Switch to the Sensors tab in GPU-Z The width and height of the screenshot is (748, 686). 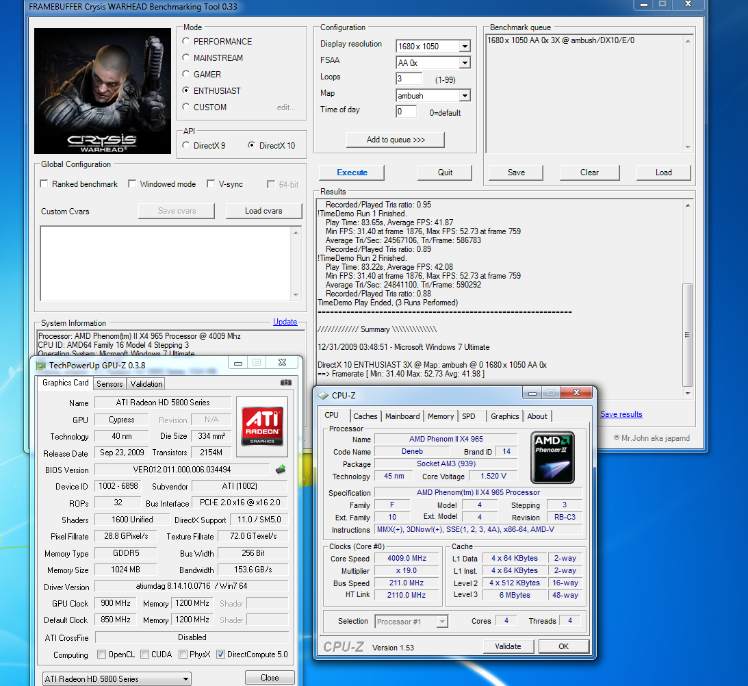click(x=109, y=384)
